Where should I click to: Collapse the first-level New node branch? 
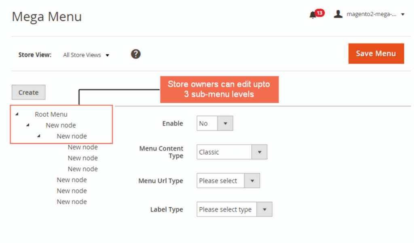(x=27, y=125)
